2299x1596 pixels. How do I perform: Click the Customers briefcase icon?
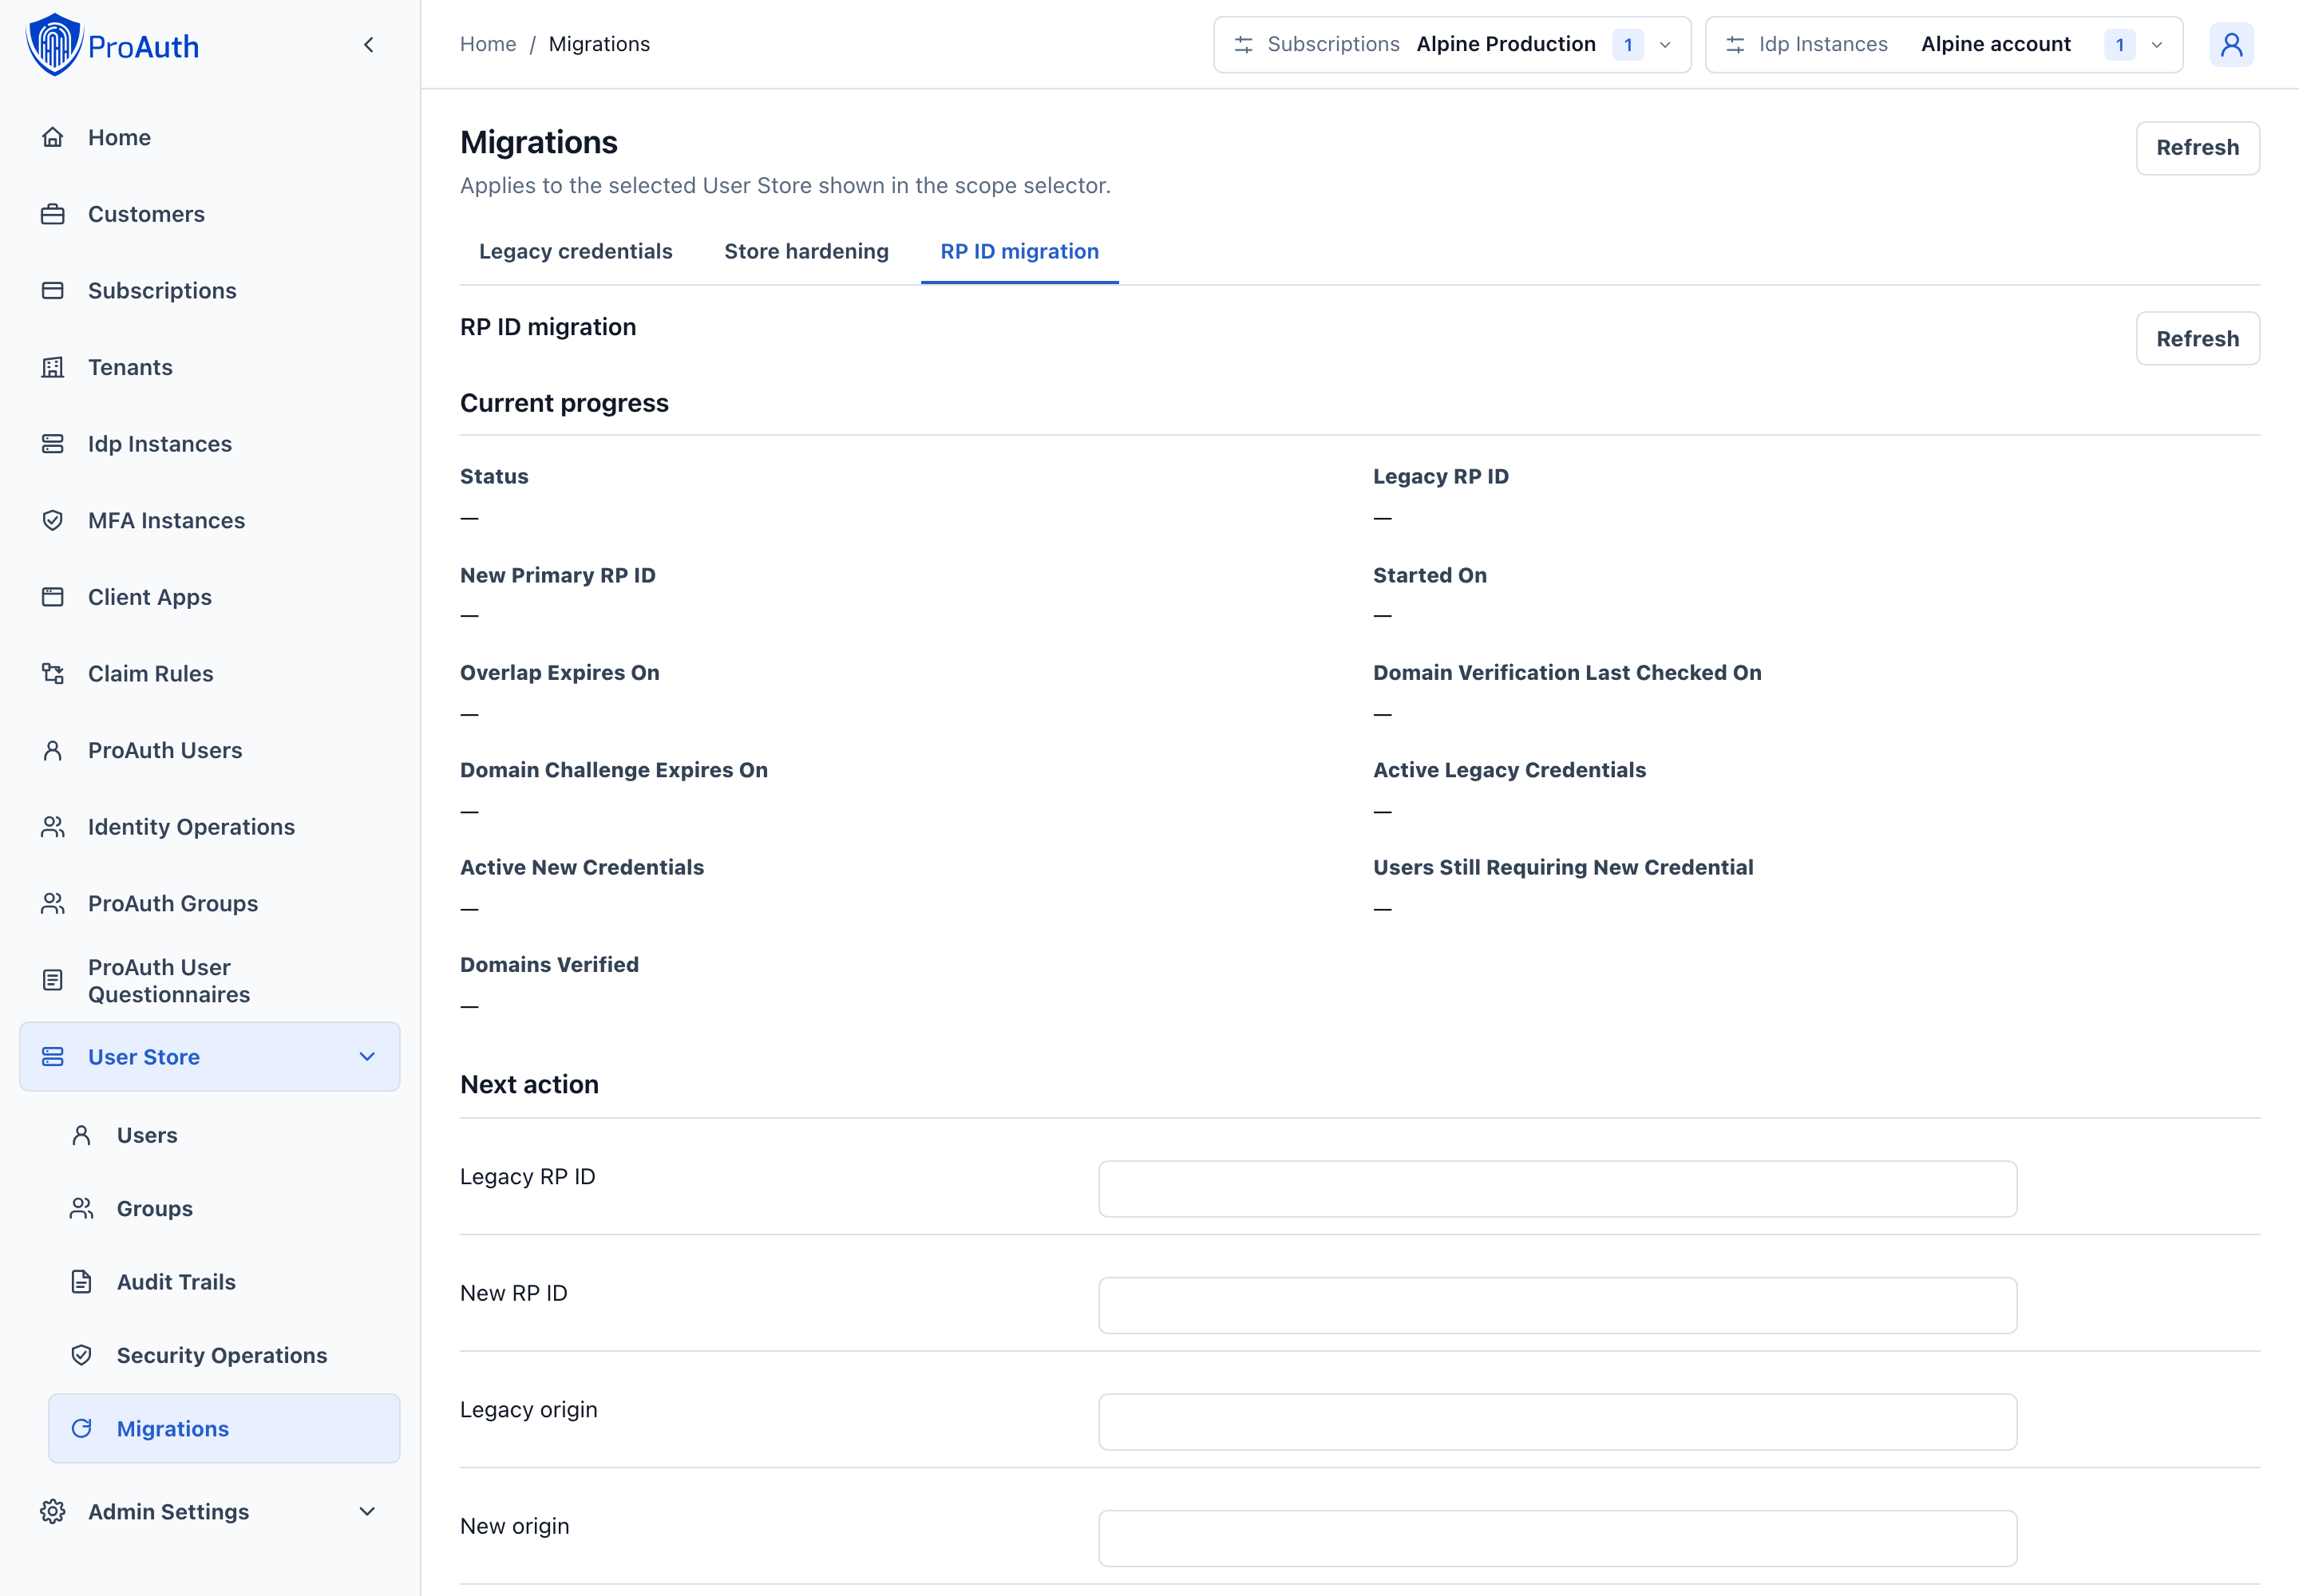point(53,214)
